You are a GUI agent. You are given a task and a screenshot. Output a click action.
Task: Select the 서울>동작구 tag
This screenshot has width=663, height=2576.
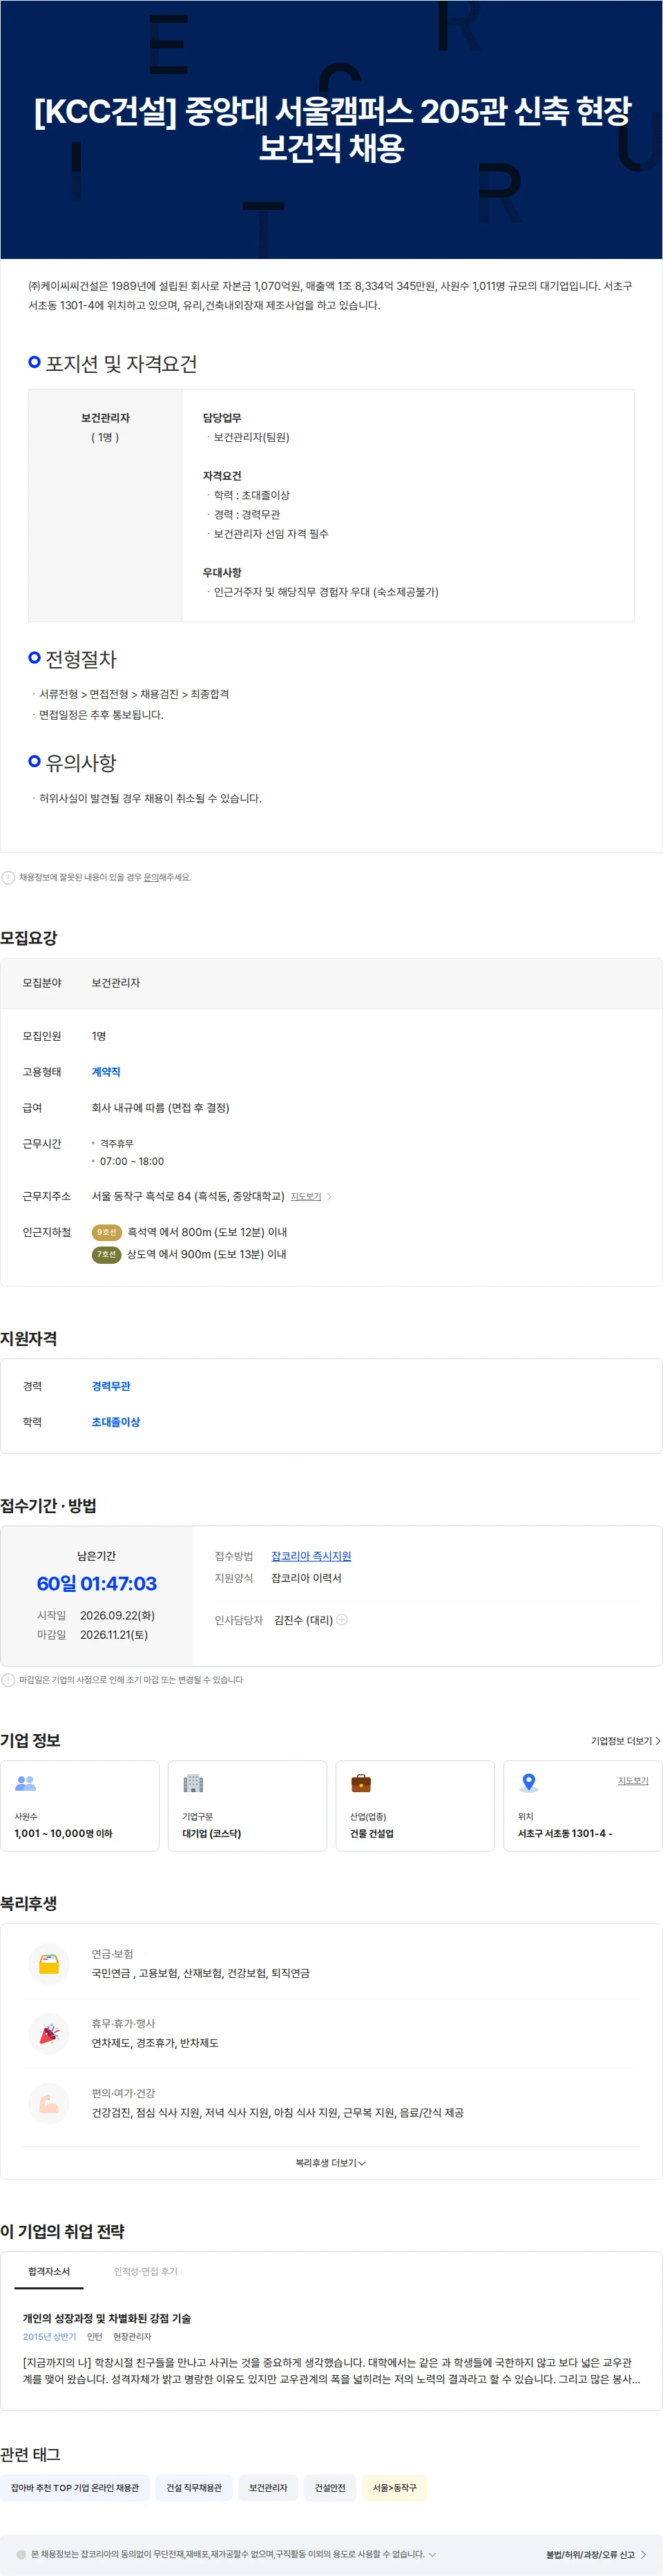[395, 2488]
